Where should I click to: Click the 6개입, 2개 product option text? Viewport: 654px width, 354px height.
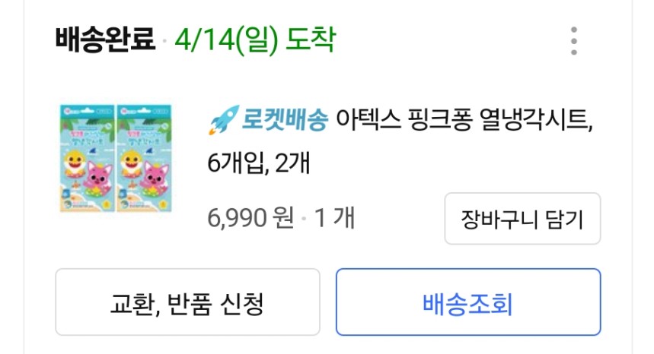click(259, 163)
